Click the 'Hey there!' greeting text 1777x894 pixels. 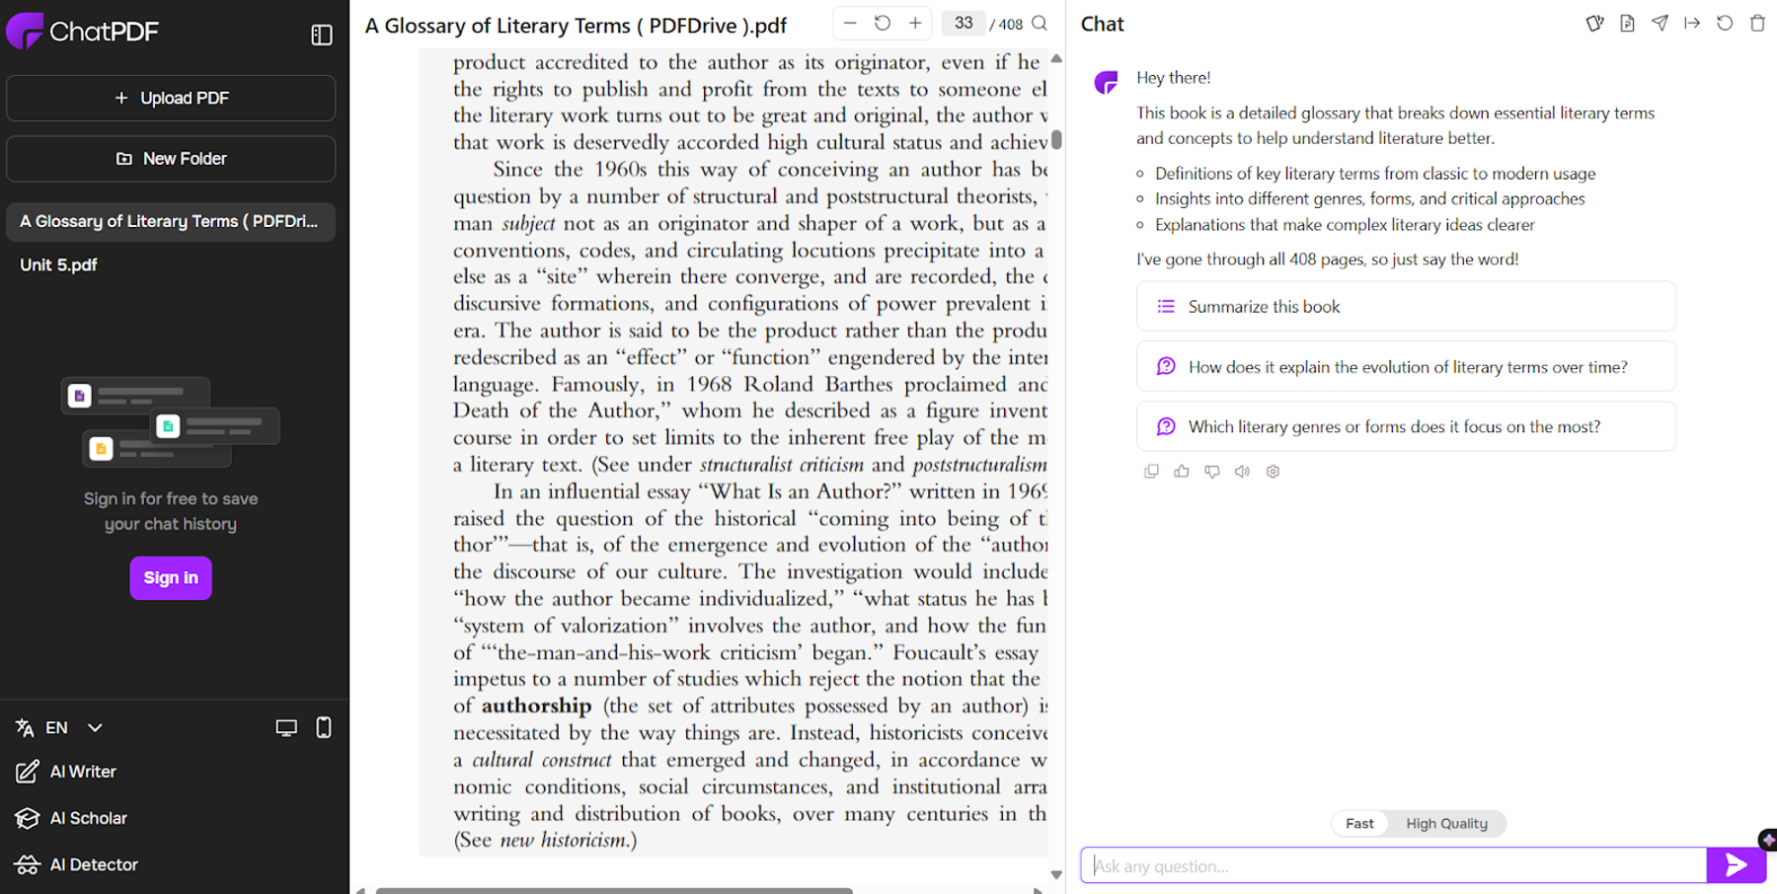pyautogui.click(x=1173, y=78)
